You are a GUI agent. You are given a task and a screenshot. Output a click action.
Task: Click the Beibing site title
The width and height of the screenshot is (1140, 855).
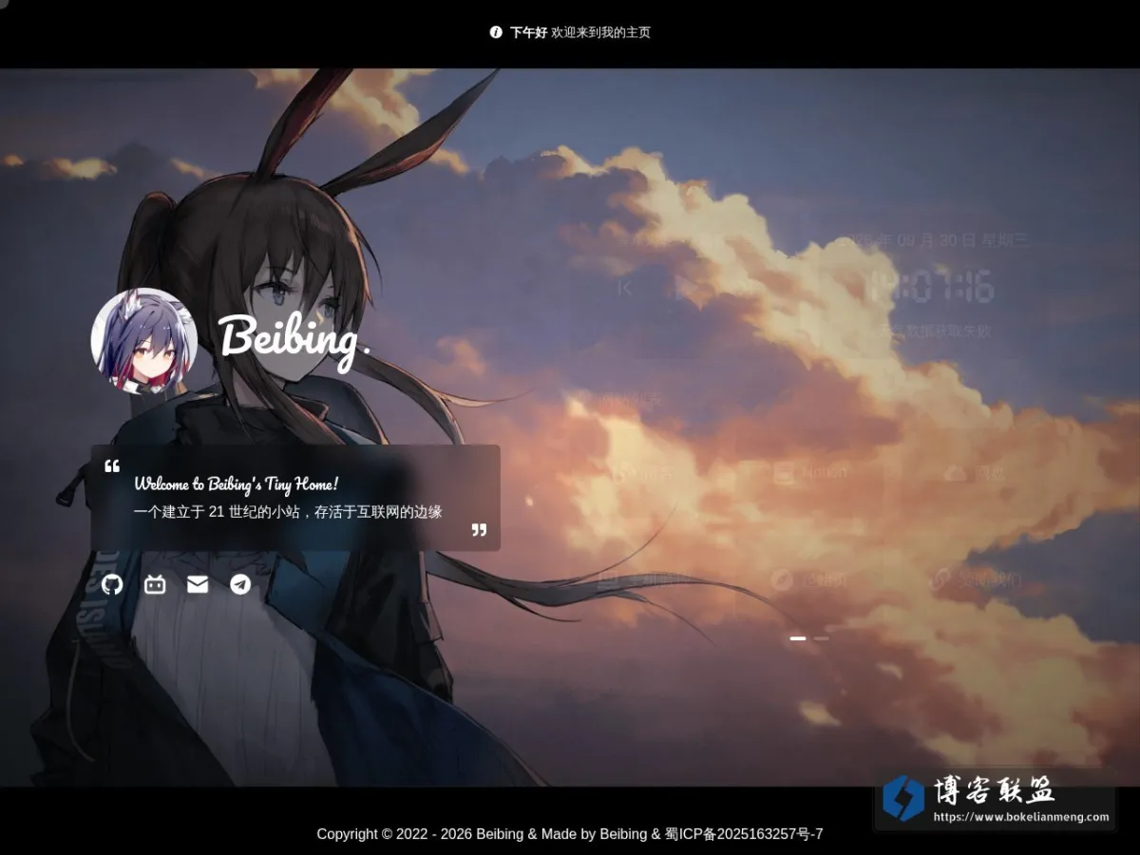(x=294, y=339)
